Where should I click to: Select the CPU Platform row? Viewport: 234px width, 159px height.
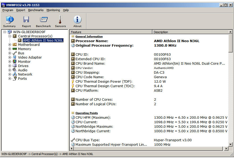[x=149, y=90]
